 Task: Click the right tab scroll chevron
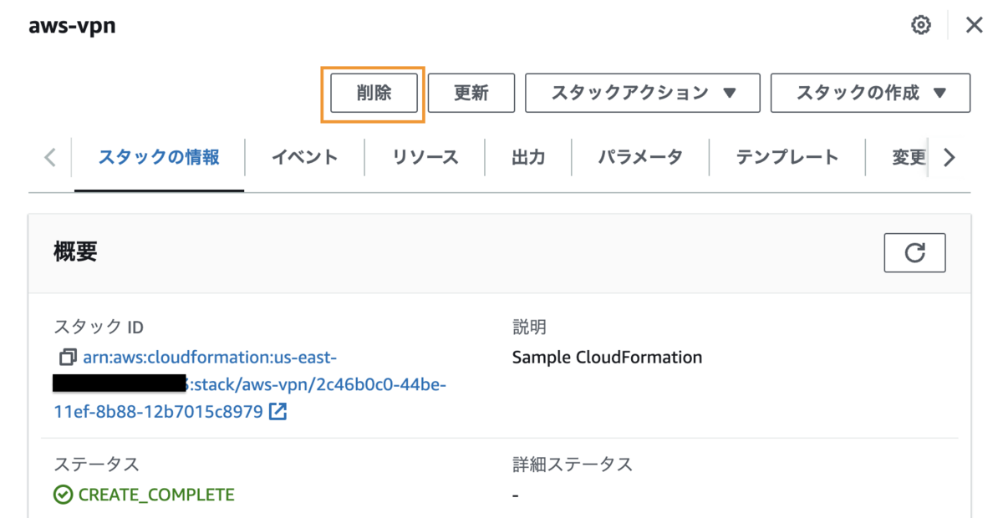tap(949, 157)
